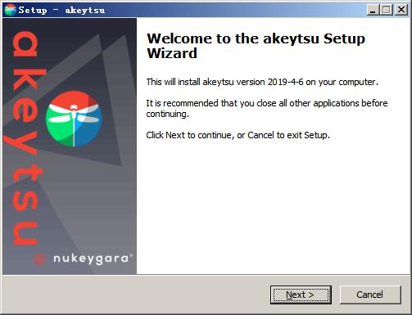This screenshot has height=315, width=412.
Task: Click the 'version 2019-4-6' install text line
Action: [262, 82]
